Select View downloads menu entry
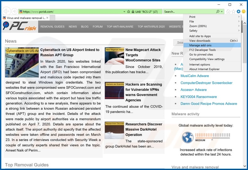The image size is (248, 170). (212, 41)
